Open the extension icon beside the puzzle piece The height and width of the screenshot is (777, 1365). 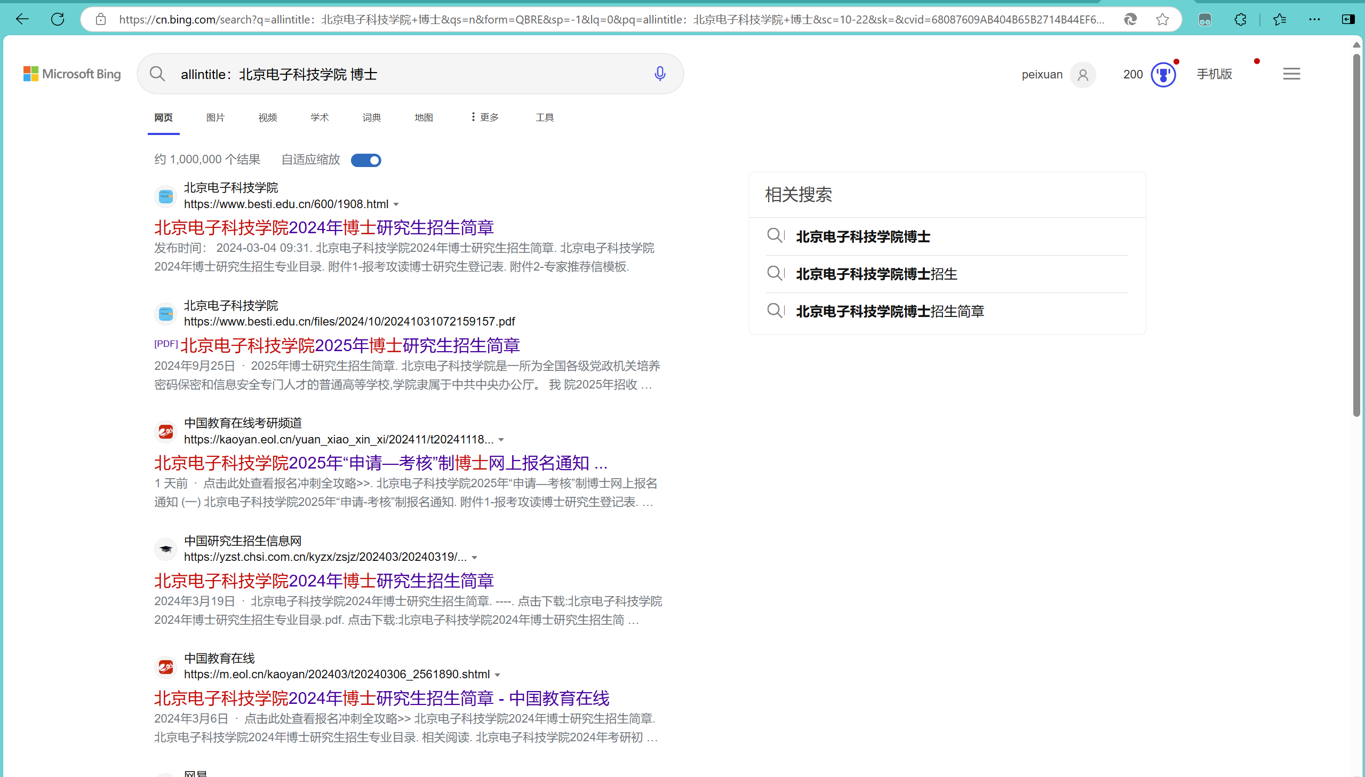tap(1205, 20)
